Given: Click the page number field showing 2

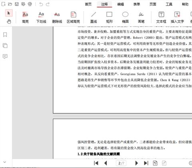Looking at the screenshot, I should click(x=121, y=163).
